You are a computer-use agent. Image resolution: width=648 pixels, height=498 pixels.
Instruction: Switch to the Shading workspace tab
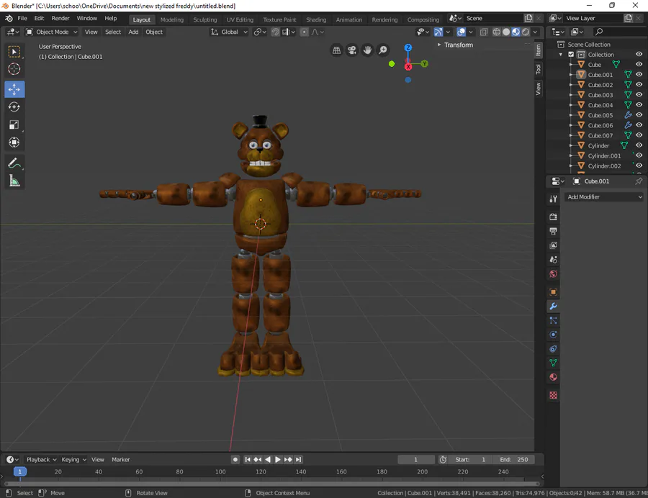(316, 19)
